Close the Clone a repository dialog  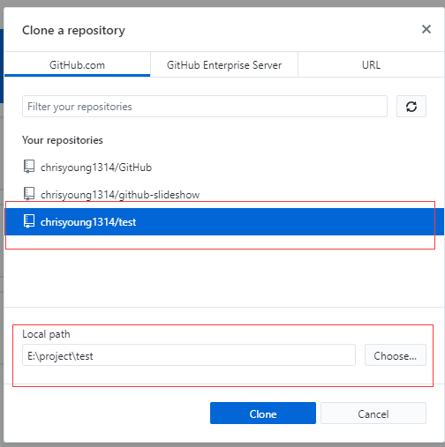pos(426,29)
